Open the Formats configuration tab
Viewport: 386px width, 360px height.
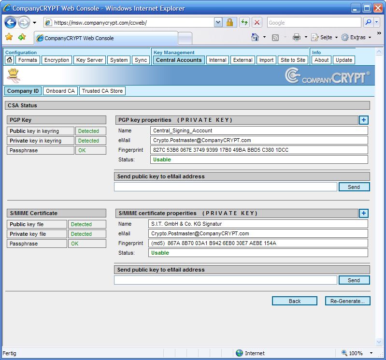28,60
